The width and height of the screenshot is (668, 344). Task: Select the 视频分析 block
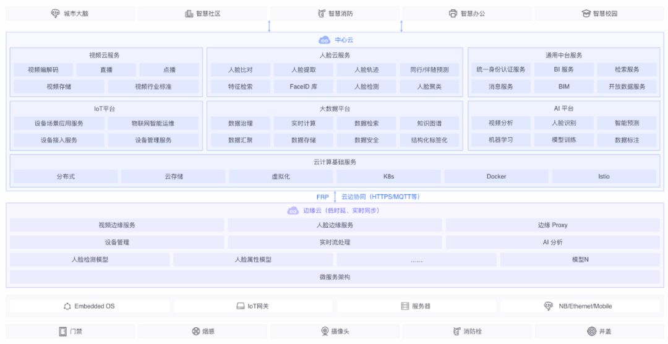click(x=501, y=123)
